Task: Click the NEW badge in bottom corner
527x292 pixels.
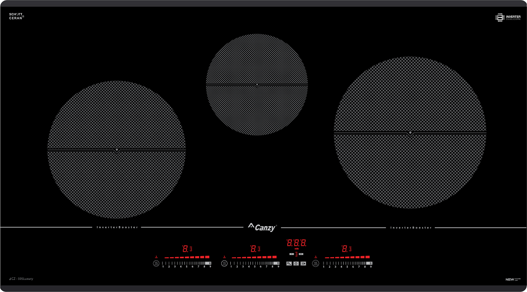Action: [x=513, y=279]
